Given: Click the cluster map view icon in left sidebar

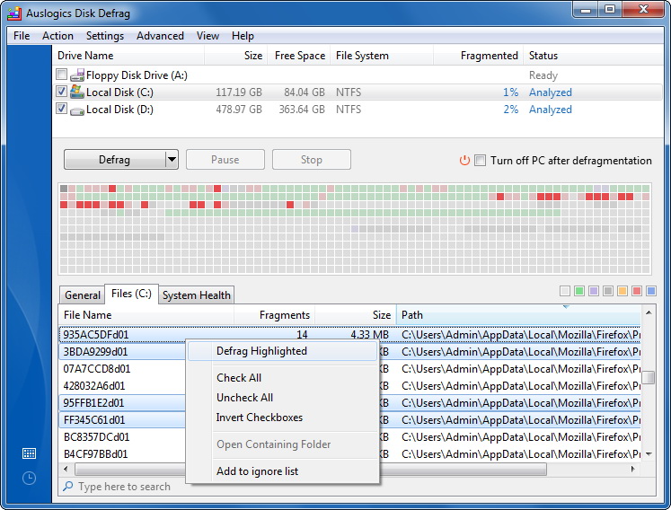Looking at the screenshot, I should pyautogui.click(x=29, y=453).
